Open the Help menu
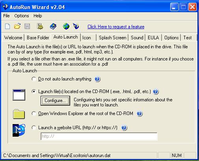The width and height of the screenshot is (199, 161). pos(38,16)
